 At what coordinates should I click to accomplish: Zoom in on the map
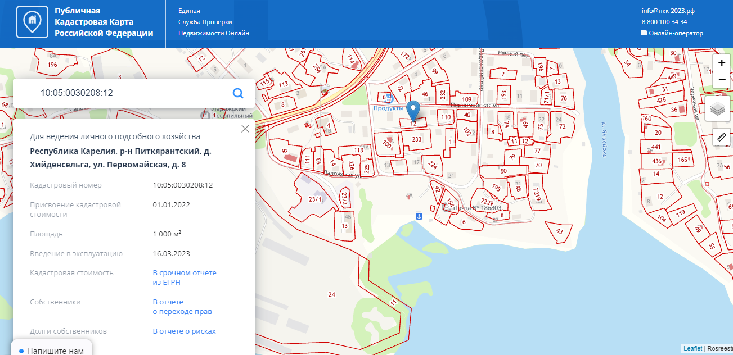tap(721, 63)
